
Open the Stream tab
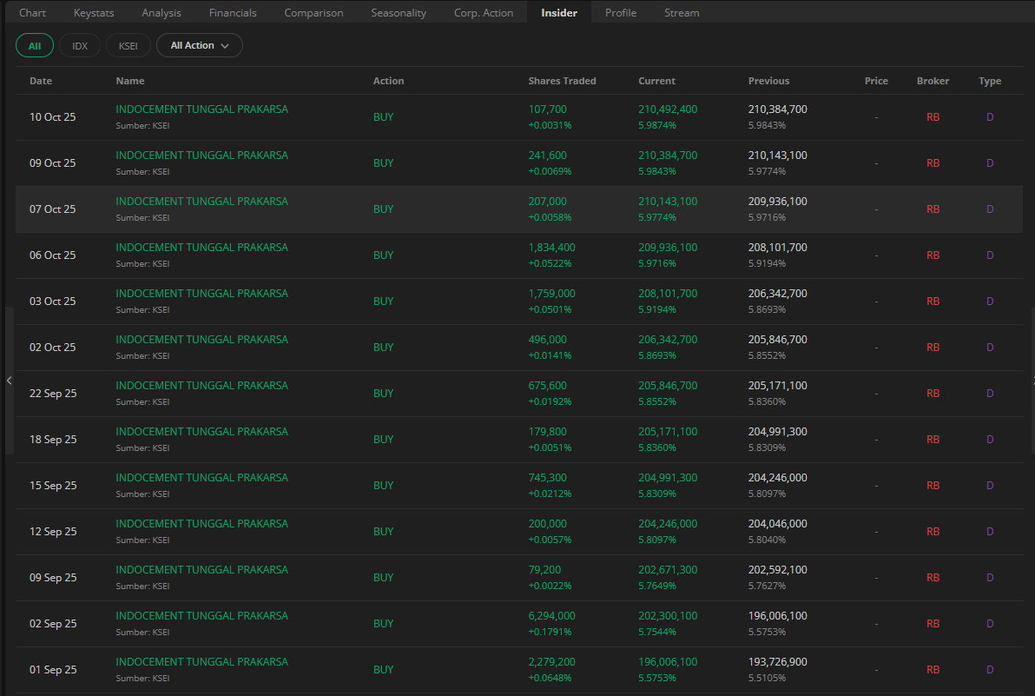(682, 13)
